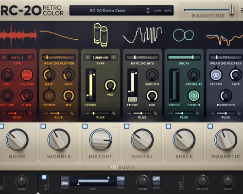Viewport: 243px width, 194px height.
Task: Step to previous preset with up arrow
Action: pos(148,8)
